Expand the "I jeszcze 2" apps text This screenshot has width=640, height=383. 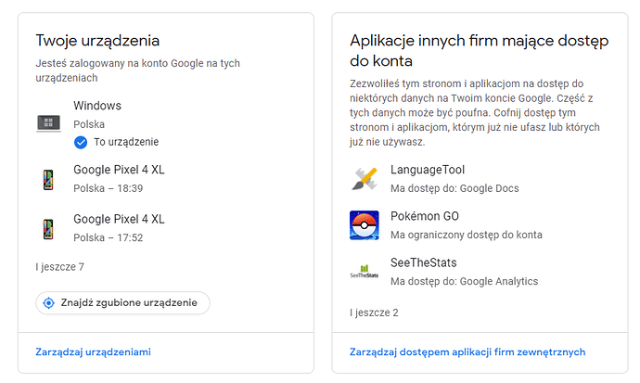pos(374,313)
